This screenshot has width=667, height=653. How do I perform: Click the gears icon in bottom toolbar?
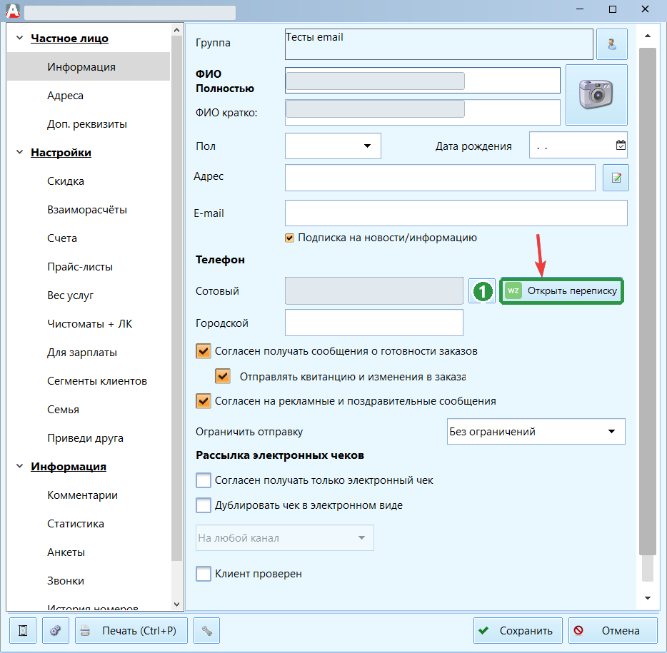[56, 630]
